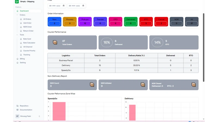Click the icon beside All Channel

pos(21,47)
